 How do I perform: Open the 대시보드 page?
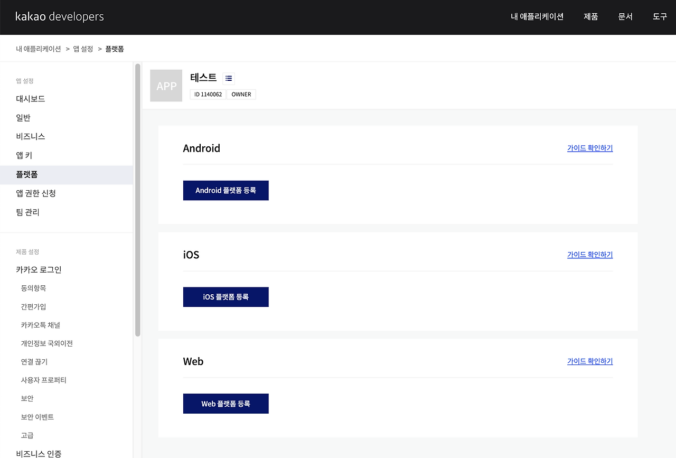(30, 98)
